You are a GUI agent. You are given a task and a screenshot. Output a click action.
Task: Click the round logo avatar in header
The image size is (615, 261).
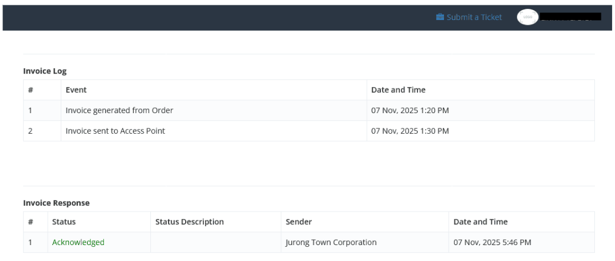point(527,17)
